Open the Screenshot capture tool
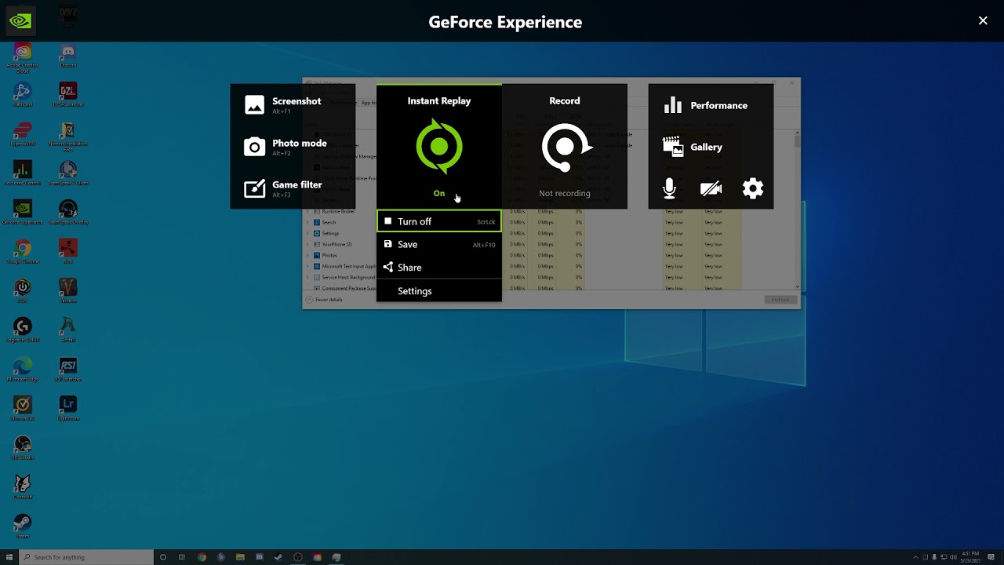 [x=283, y=104]
